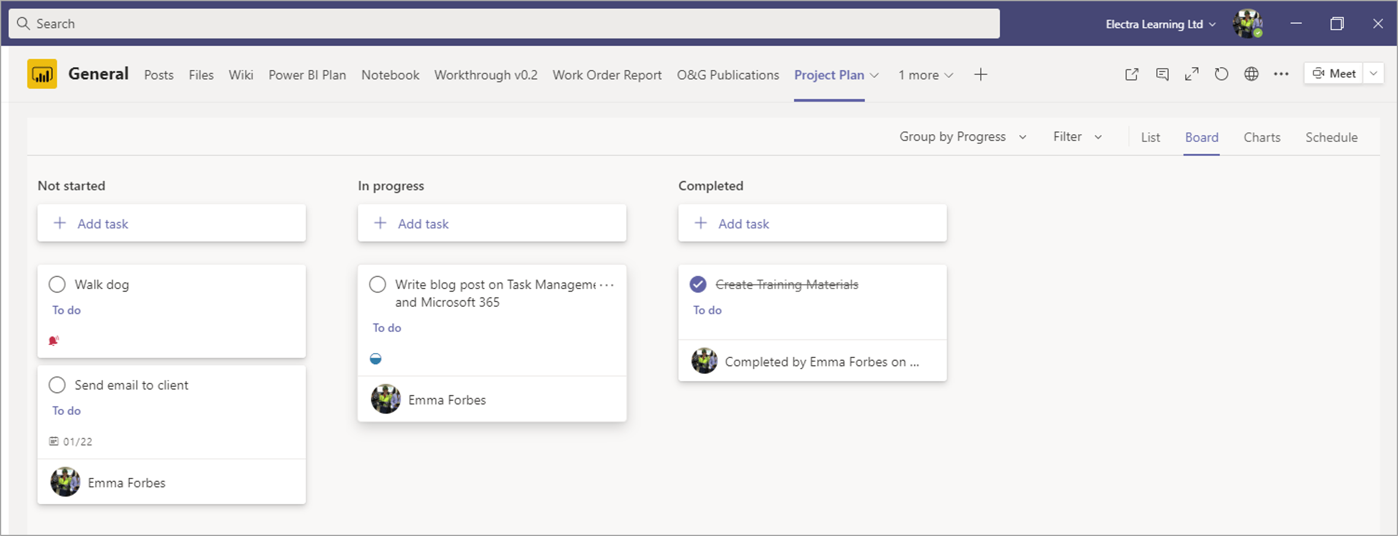
Task: Uncheck Create Training Materials completed task
Action: pyautogui.click(x=698, y=284)
